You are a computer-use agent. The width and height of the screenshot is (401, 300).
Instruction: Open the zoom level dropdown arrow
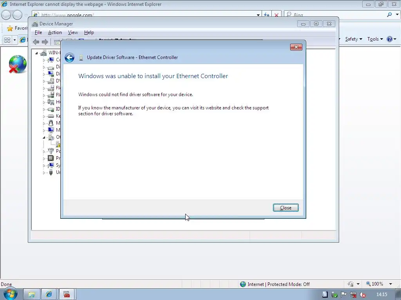390,284
